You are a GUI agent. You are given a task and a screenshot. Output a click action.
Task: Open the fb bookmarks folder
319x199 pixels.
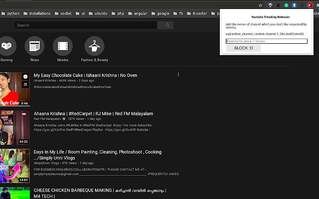coord(178,13)
